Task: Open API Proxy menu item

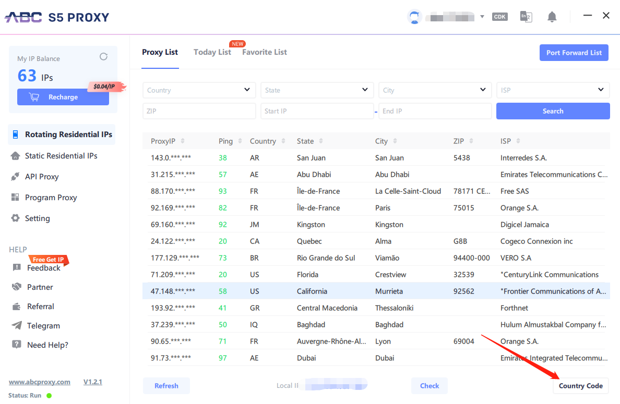Action: [42, 177]
